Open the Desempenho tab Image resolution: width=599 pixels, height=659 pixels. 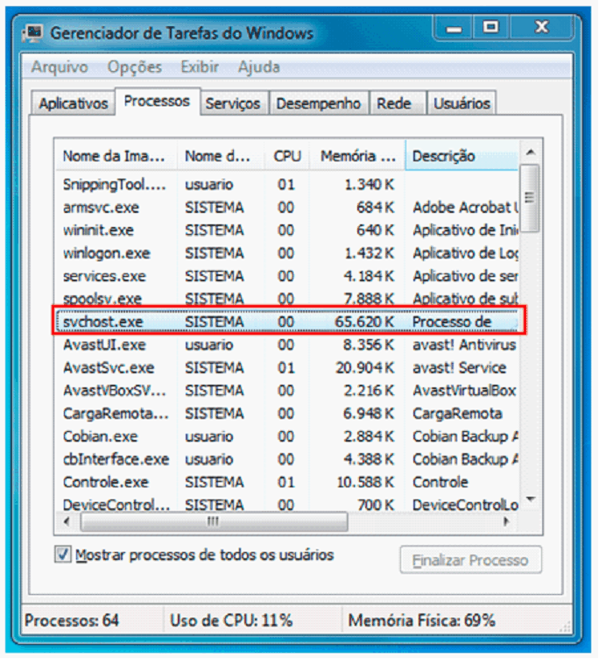click(x=319, y=103)
